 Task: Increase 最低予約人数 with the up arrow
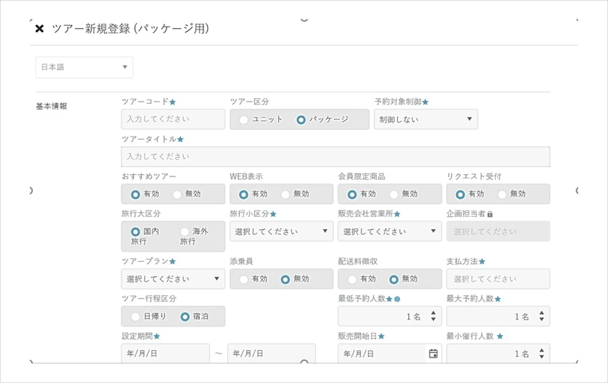[433, 313]
